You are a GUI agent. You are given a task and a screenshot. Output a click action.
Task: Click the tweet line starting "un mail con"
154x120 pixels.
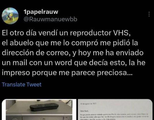(74, 63)
